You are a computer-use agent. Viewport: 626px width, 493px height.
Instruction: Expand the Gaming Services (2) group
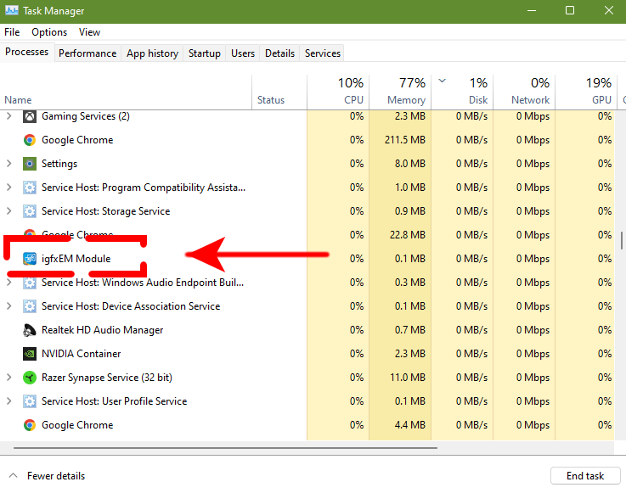tap(9, 116)
